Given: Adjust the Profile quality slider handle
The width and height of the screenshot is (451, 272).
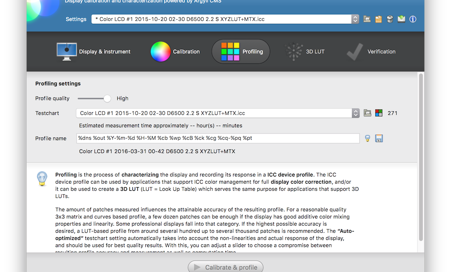Looking at the screenshot, I should [x=107, y=98].
